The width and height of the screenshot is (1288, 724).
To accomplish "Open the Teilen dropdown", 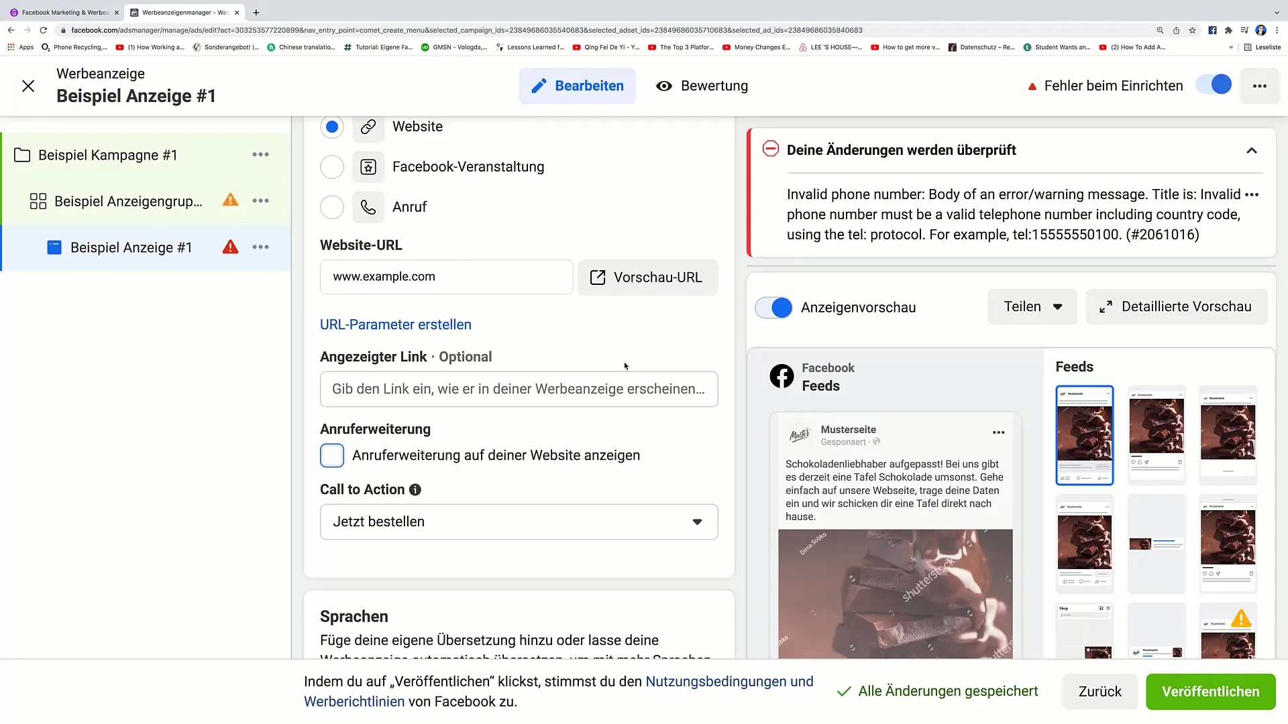I will tap(1032, 307).
